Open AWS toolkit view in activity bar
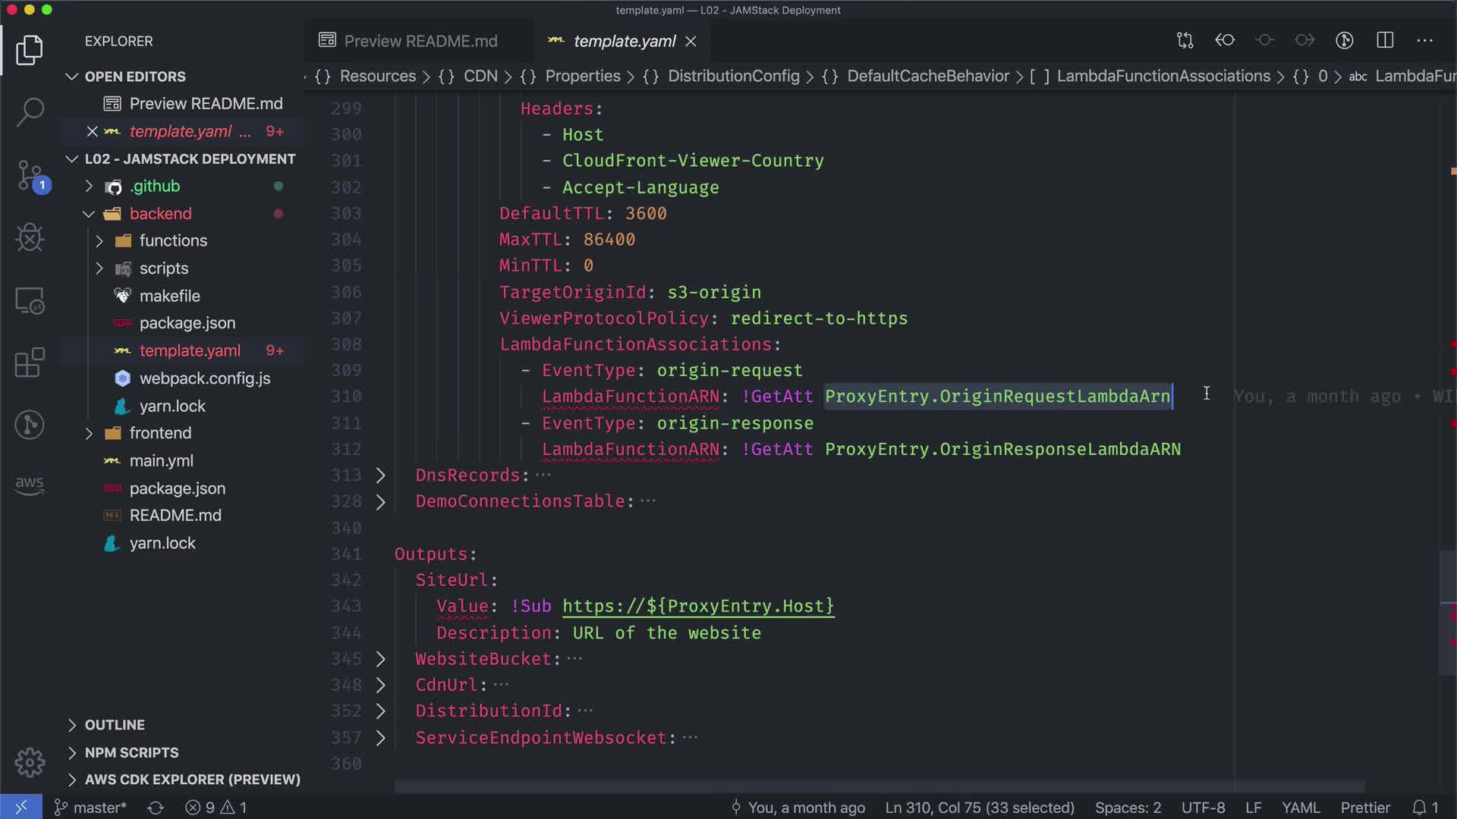This screenshot has width=1457, height=819. click(x=30, y=485)
